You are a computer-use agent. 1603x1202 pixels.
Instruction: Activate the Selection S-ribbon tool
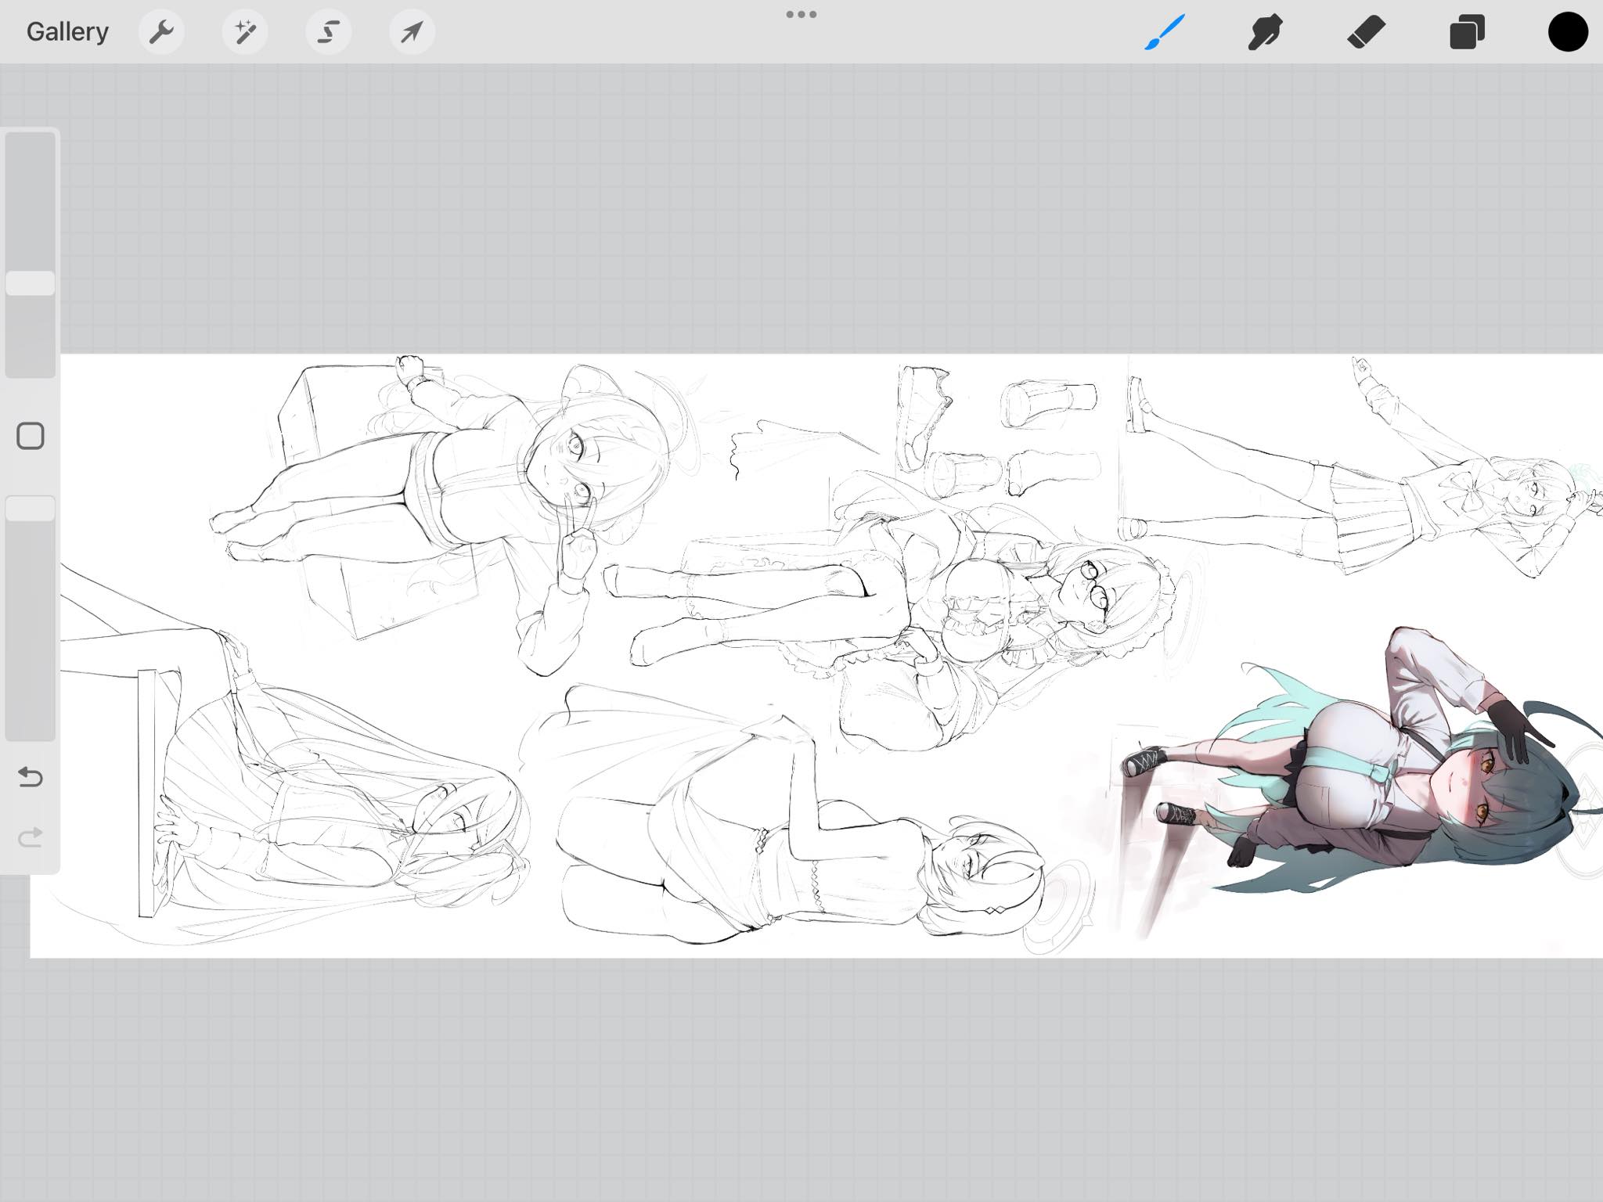pos(328,32)
